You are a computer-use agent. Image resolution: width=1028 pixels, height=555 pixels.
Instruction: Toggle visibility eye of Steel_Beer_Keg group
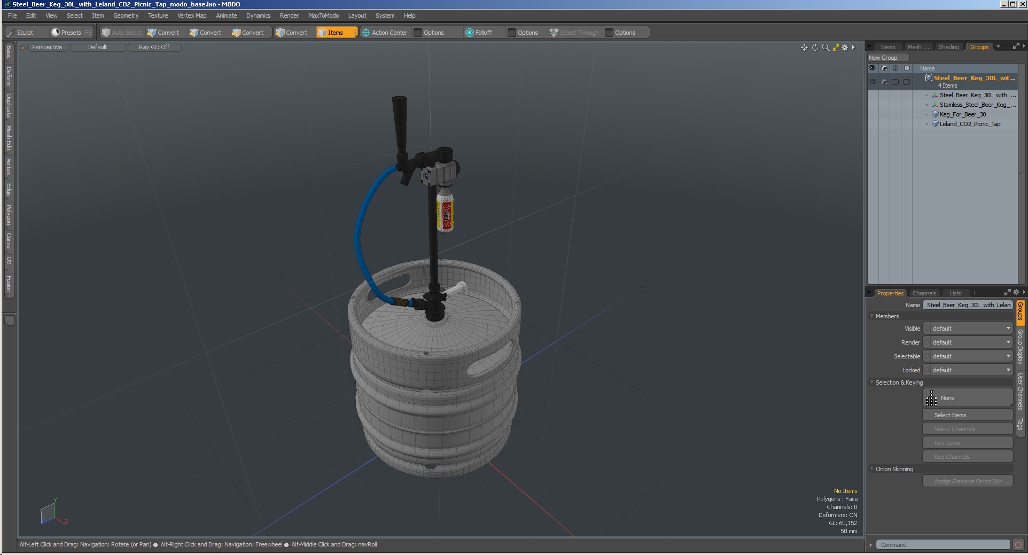873,82
